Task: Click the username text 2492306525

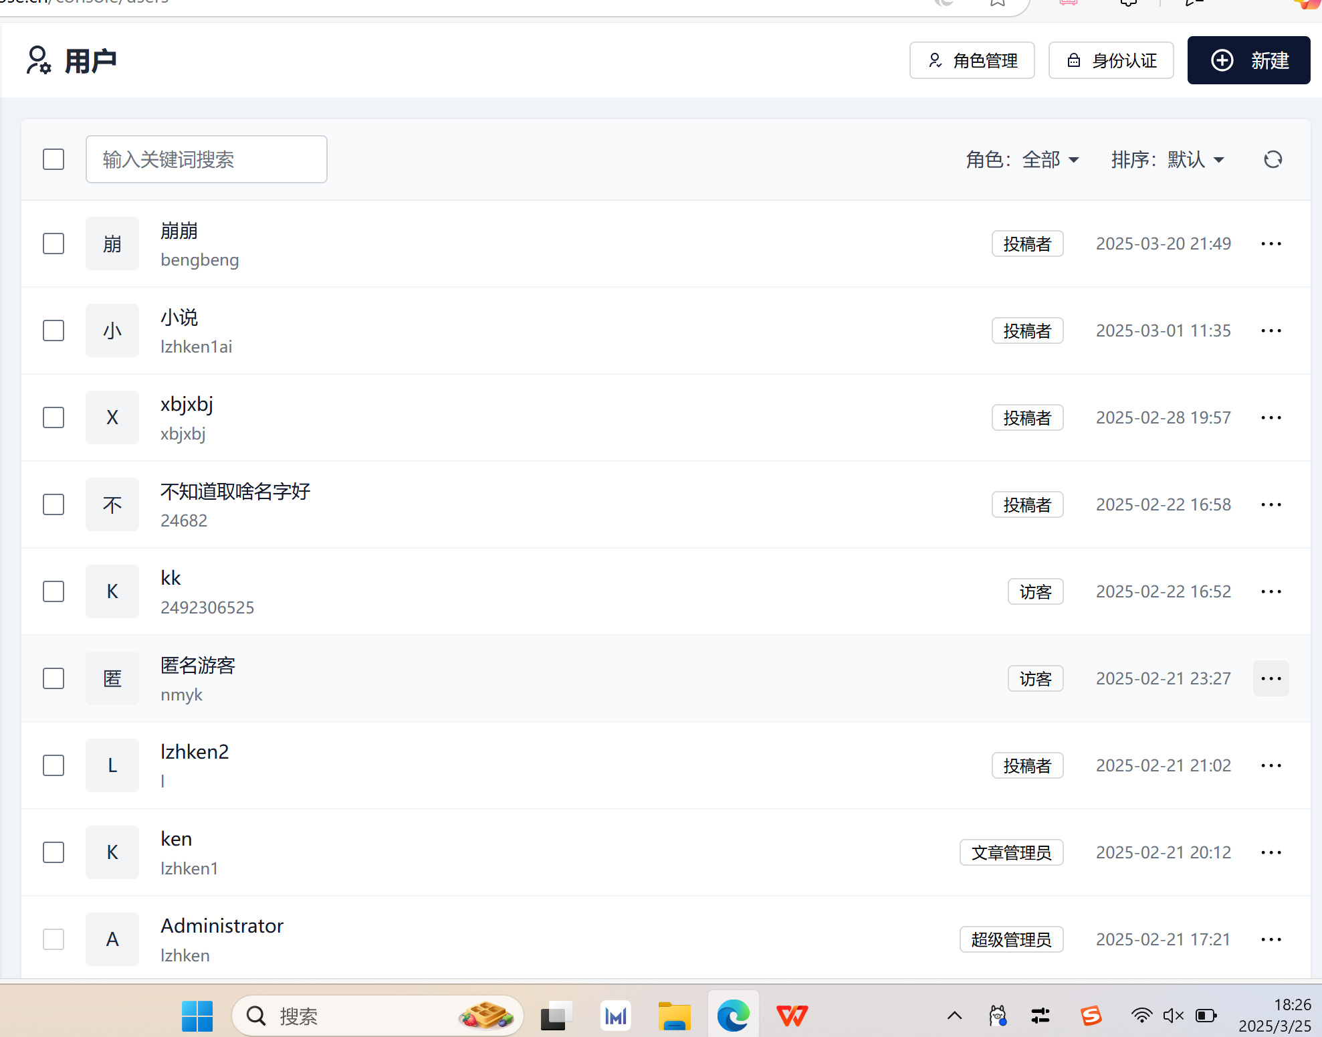Action: point(207,607)
